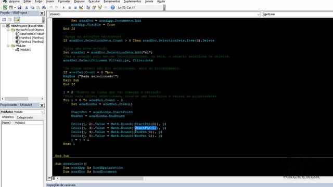The width and height of the screenshot is (333, 187).
Task: Open the Object Browser icon
Action: click(99, 7)
